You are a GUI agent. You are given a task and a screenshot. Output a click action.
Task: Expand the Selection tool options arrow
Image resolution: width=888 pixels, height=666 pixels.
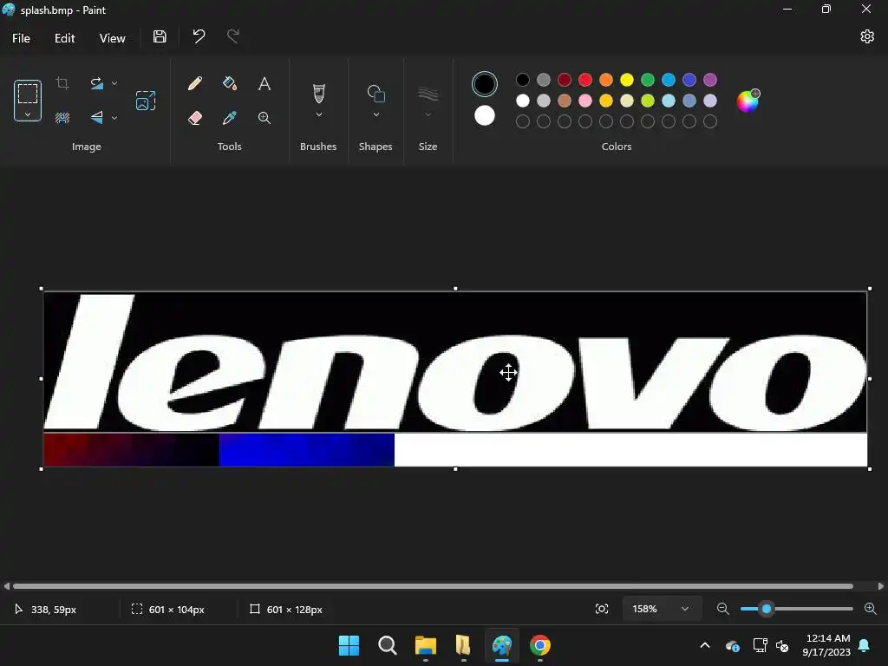pyautogui.click(x=28, y=114)
